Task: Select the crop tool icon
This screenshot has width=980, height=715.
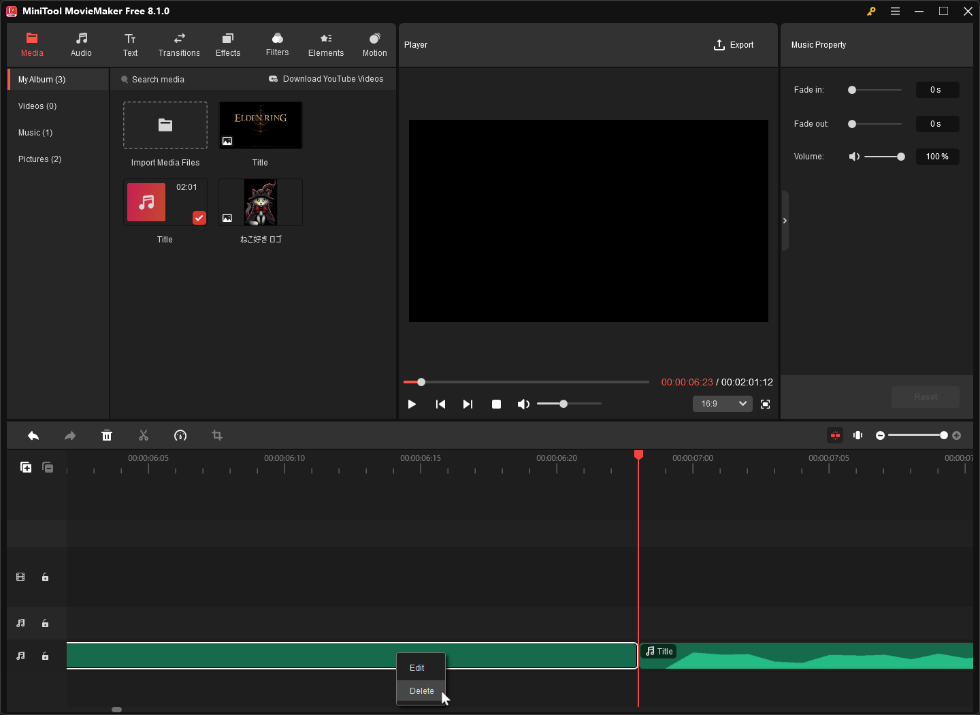Action: (x=217, y=436)
